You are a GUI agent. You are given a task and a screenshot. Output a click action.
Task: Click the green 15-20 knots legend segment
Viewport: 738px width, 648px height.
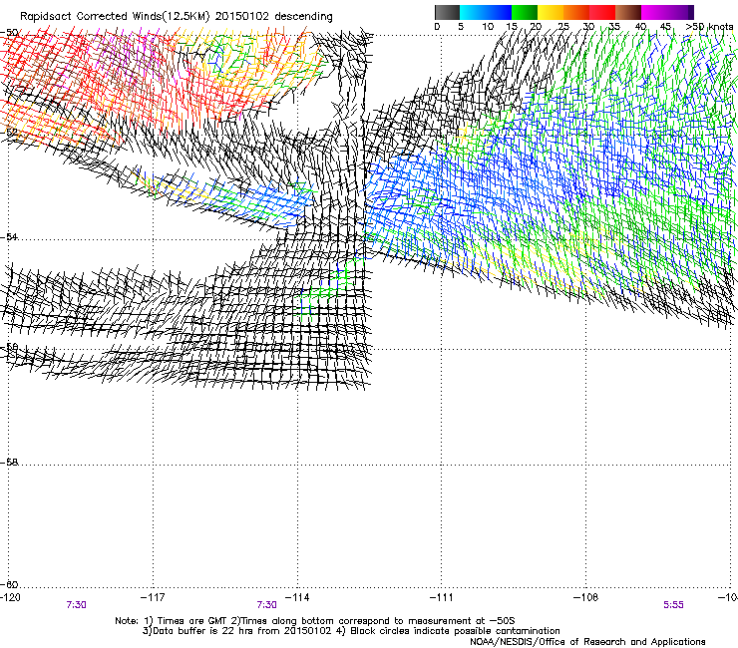[x=525, y=12]
